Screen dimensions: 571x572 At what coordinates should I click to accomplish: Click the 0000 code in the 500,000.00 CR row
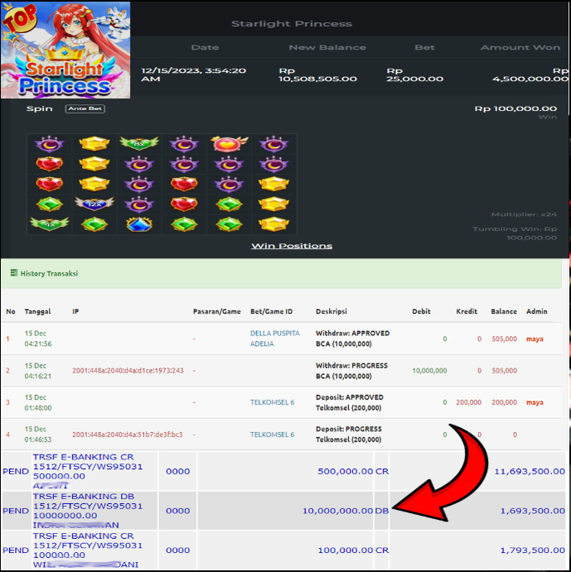point(178,471)
